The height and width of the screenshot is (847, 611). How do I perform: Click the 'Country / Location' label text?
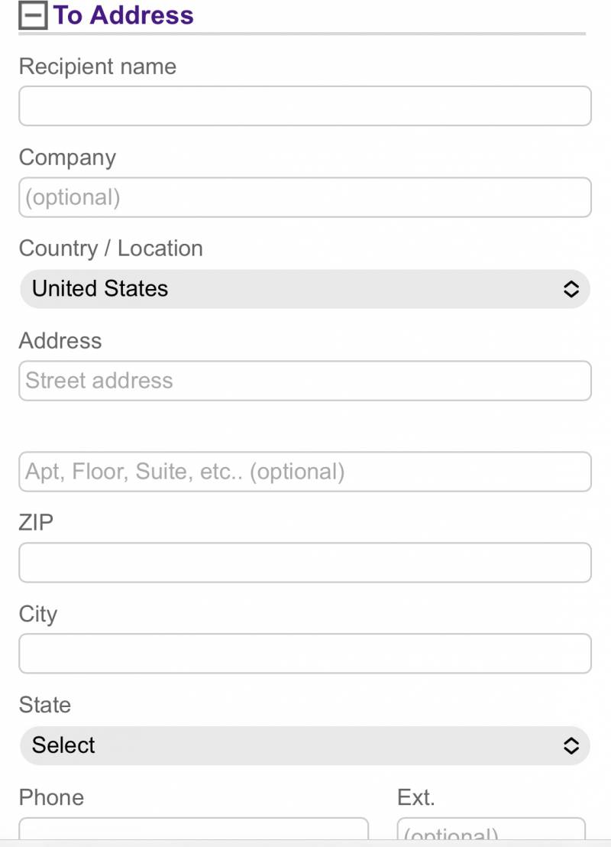111,248
